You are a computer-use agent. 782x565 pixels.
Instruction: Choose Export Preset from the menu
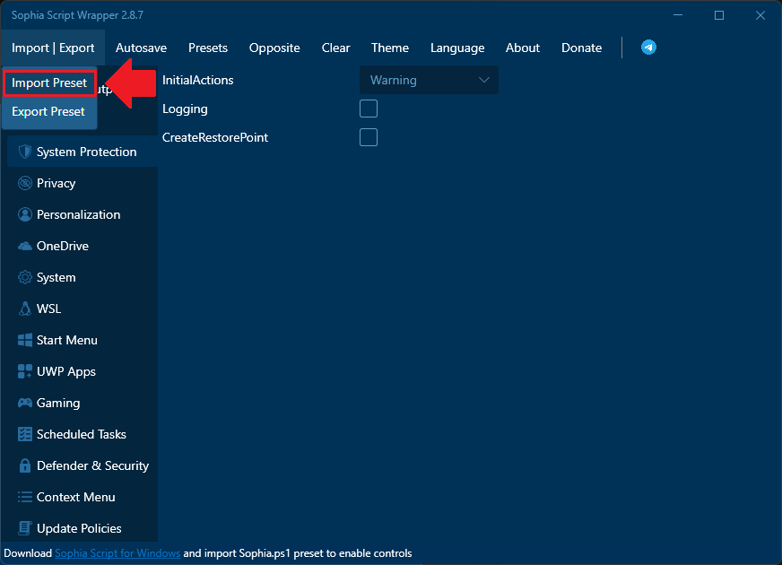pyautogui.click(x=48, y=111)
